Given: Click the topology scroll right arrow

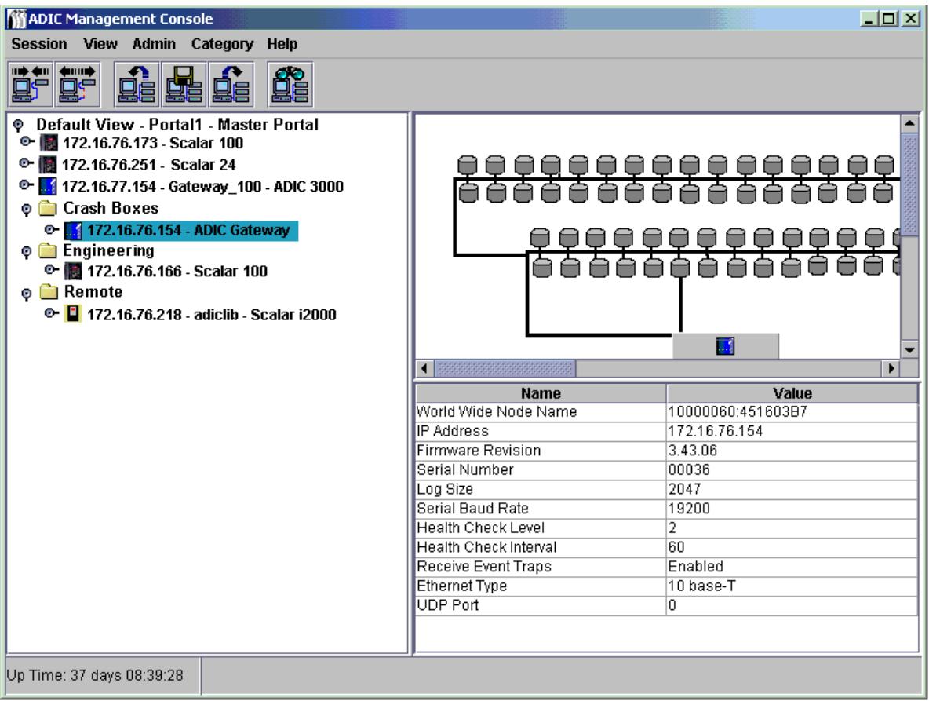Looking at the screenshot, I should coord(891,368).
